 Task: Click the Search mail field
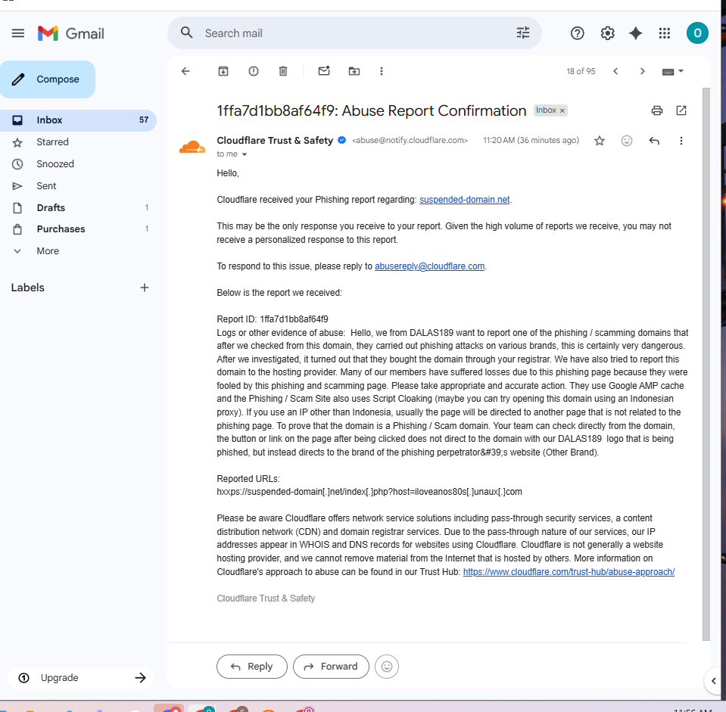coord(354,33)
